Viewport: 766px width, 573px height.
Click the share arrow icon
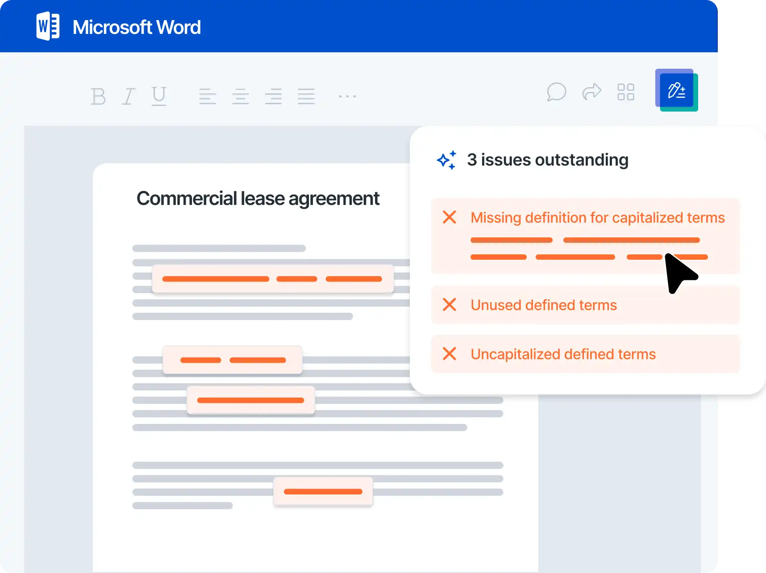click(592, 92)
